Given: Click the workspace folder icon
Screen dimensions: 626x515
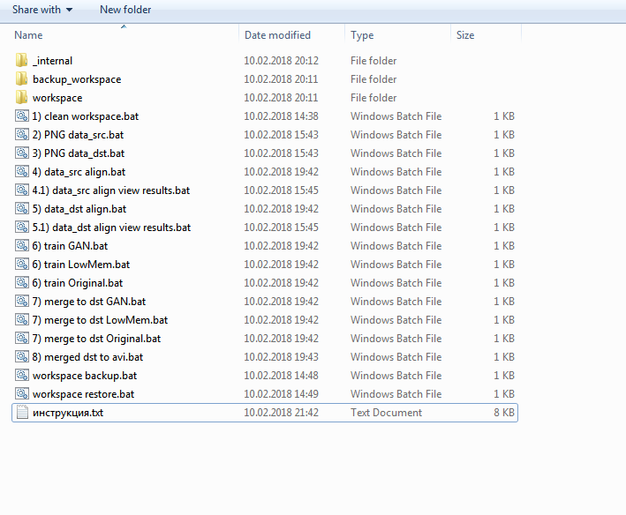Looking at the screenshot, I should pos(22,98).
